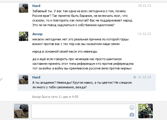Image resolution: width=167 pixels, height=120 pixels.
Task: Select Анзор's message dated 11.12.13
Action: point(145,34)
